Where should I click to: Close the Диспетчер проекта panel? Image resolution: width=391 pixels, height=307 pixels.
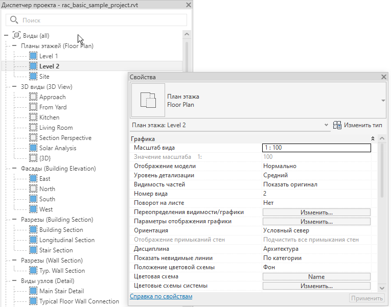189,5
